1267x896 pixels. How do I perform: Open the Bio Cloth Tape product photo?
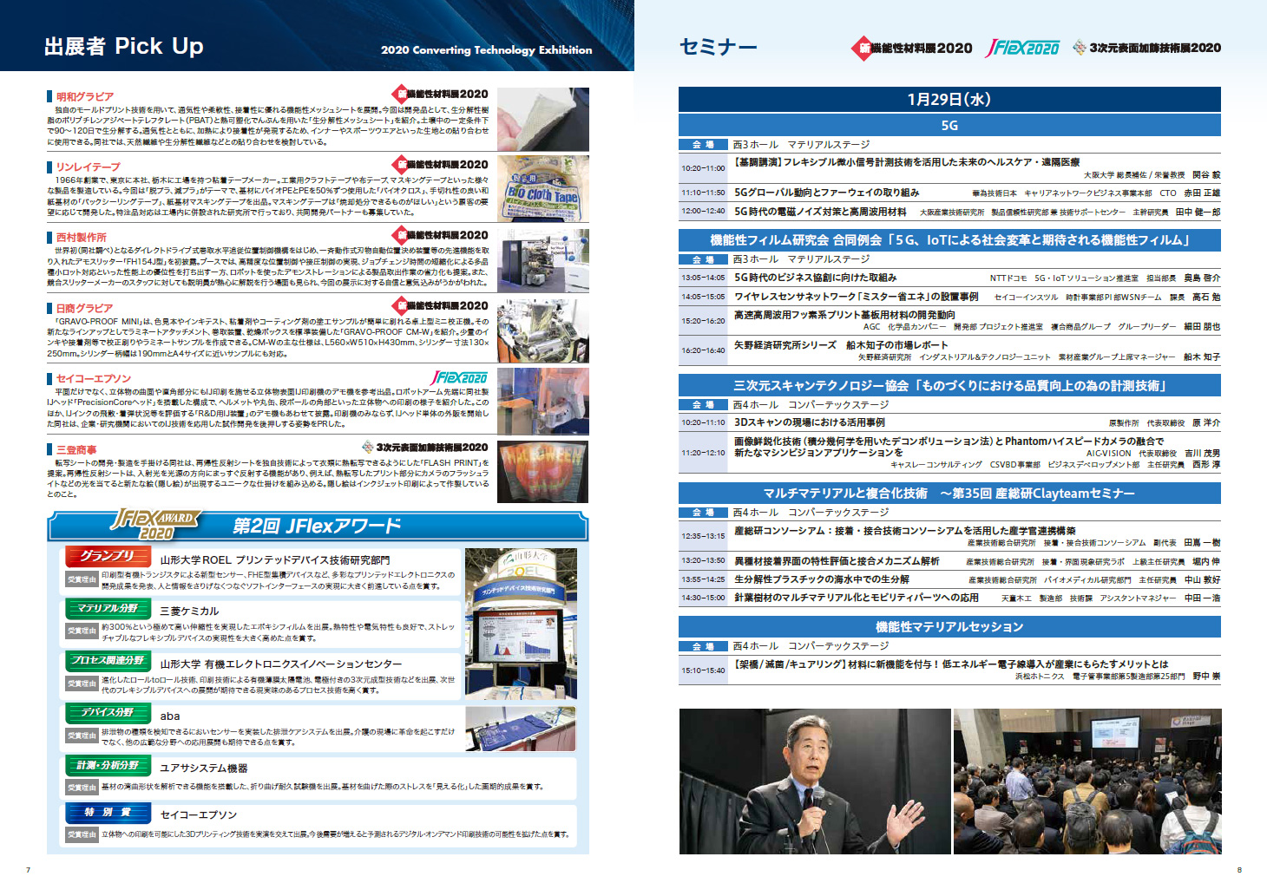tap(543, 189)
